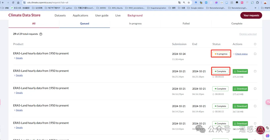Screen dimensions: 270x140
Task: Toggle the select-all checkbox in table header
Action: 255,44
